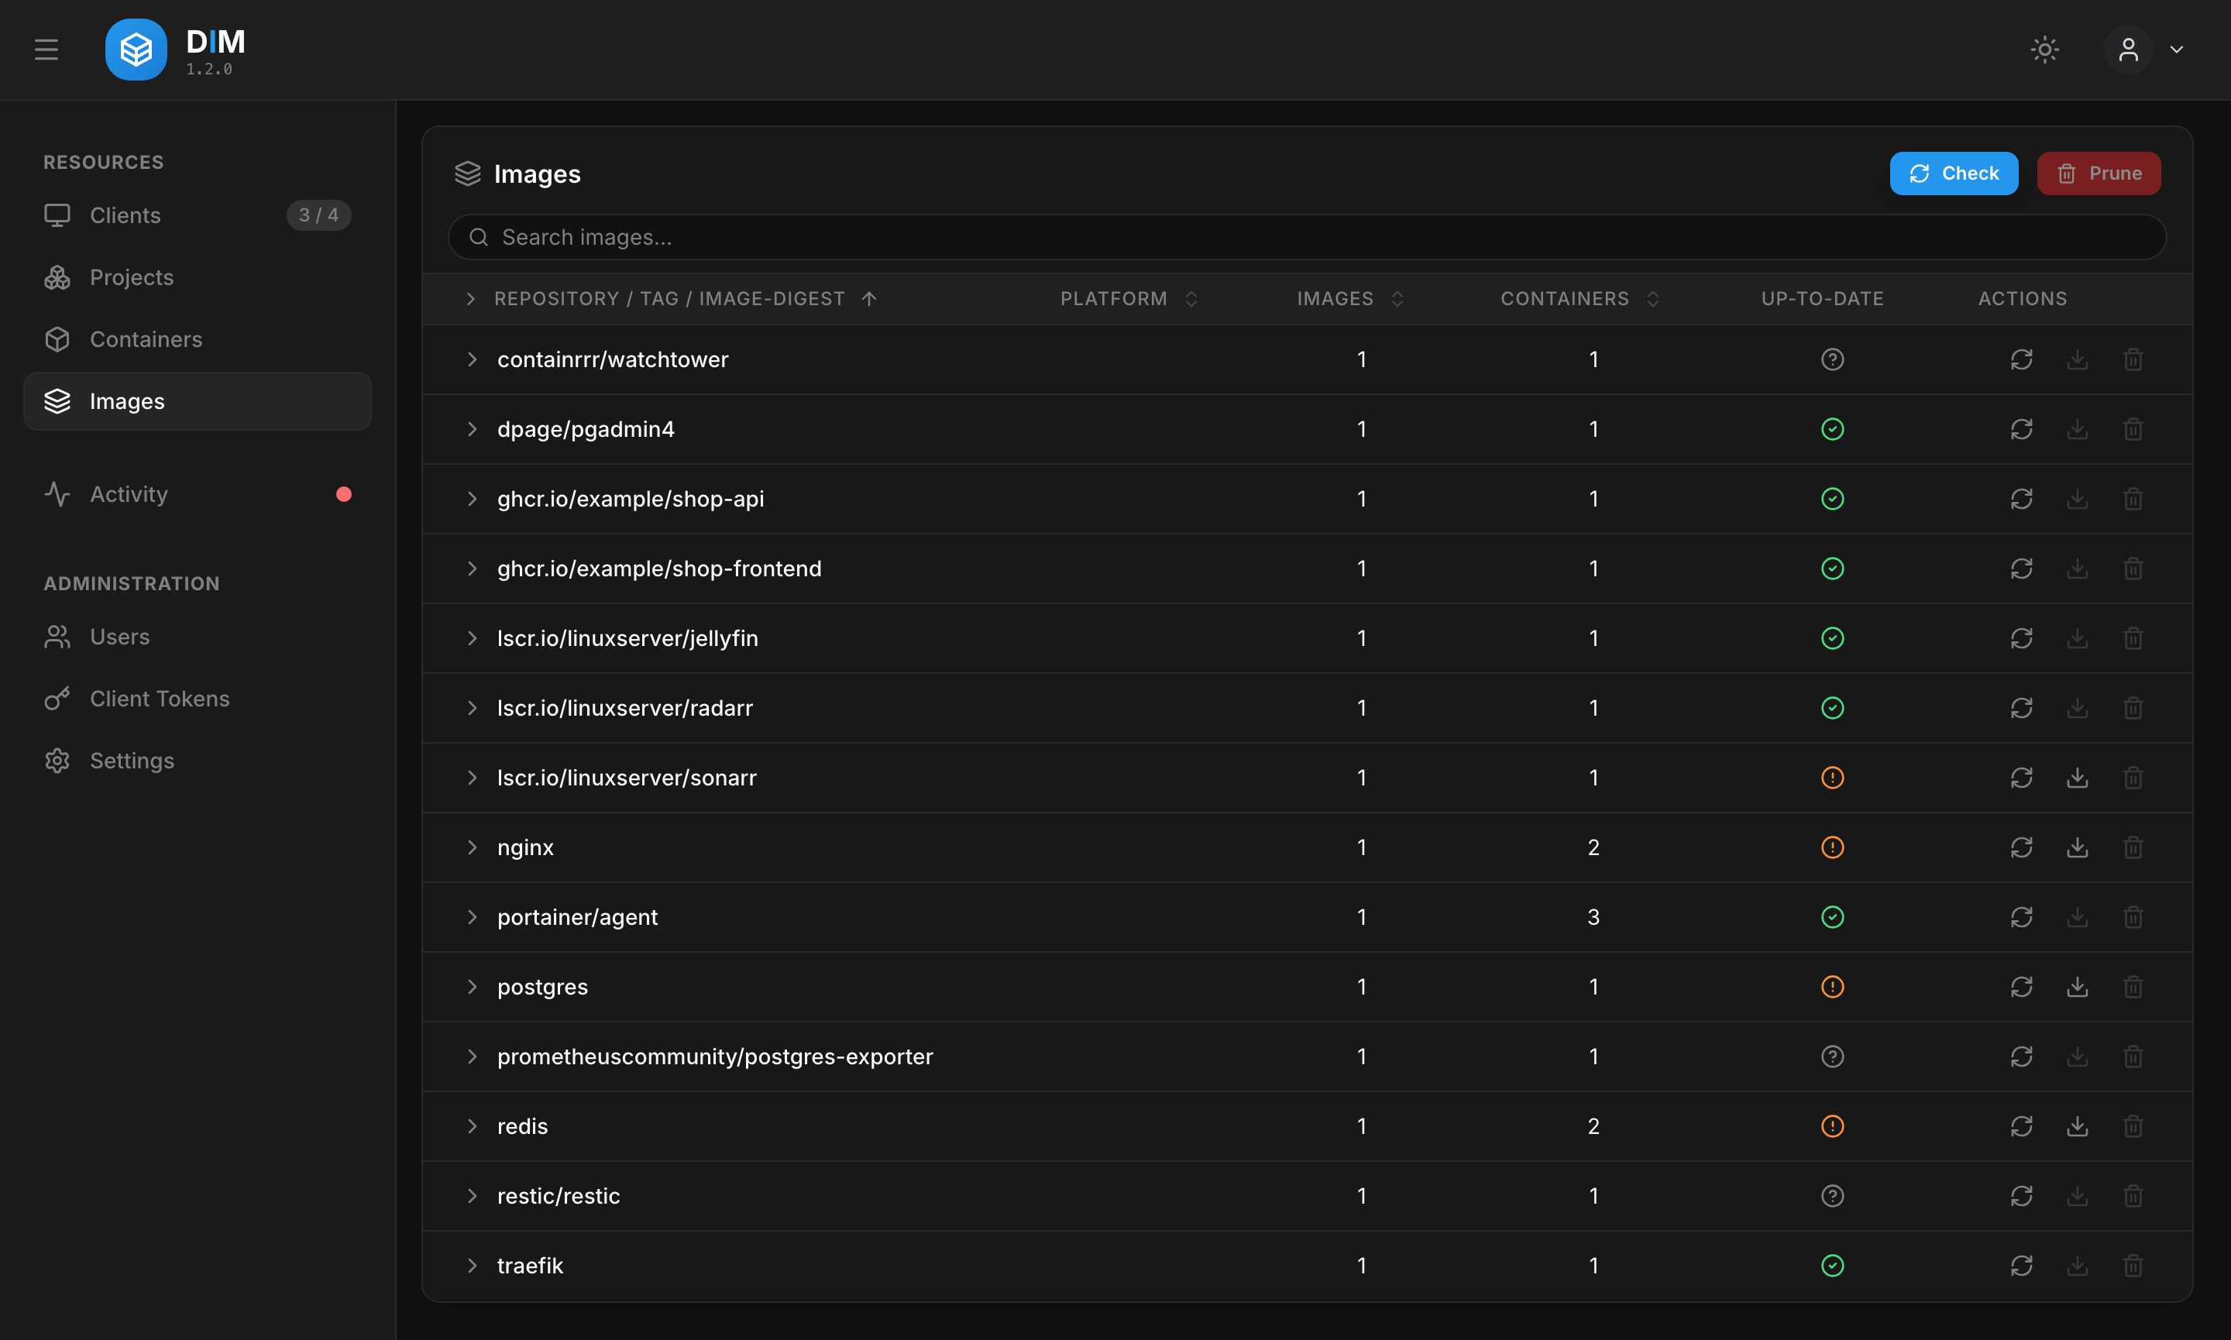
Task: Refresh check for containrrr/watchtower
Action: (2020, 359)
